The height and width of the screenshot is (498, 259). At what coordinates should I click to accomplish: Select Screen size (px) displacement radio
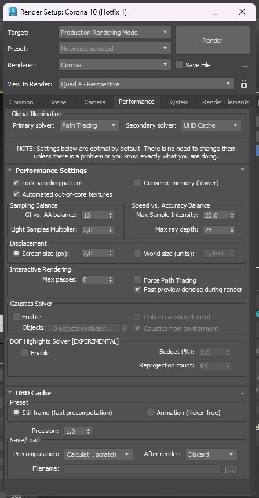(16, 254)
